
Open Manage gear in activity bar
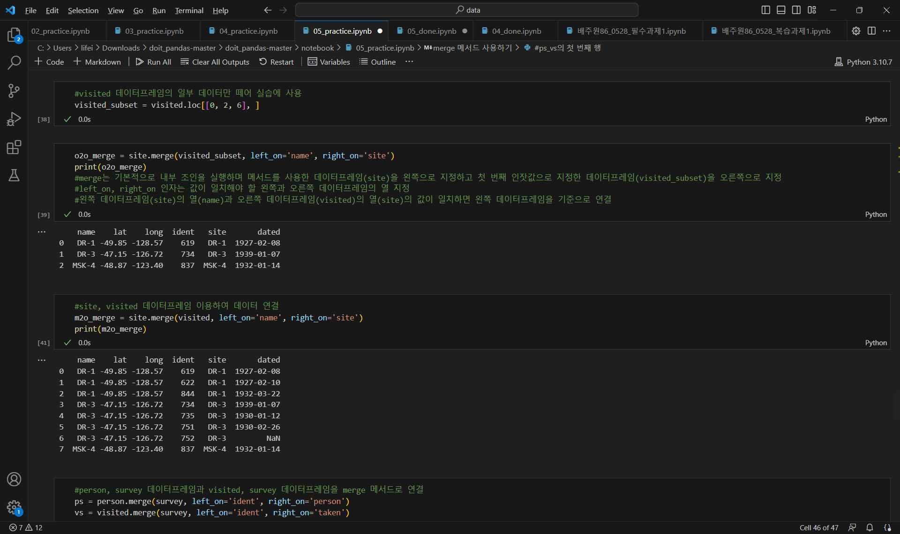pos(14,507)
